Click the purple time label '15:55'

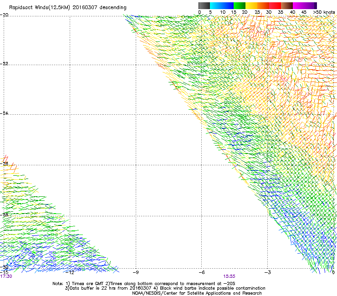coord(229,276)
